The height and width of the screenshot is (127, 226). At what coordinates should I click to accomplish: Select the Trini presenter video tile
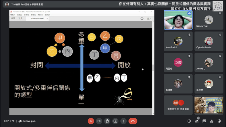[x=178, y=20]
